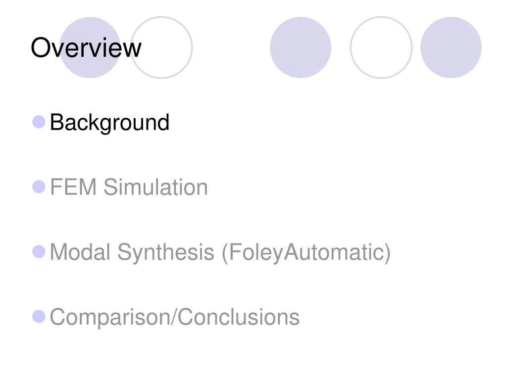Click the bullet dot beside FEM Simulation
The image size is (507, 380).
pyautogui.click(x=39, y=187)
